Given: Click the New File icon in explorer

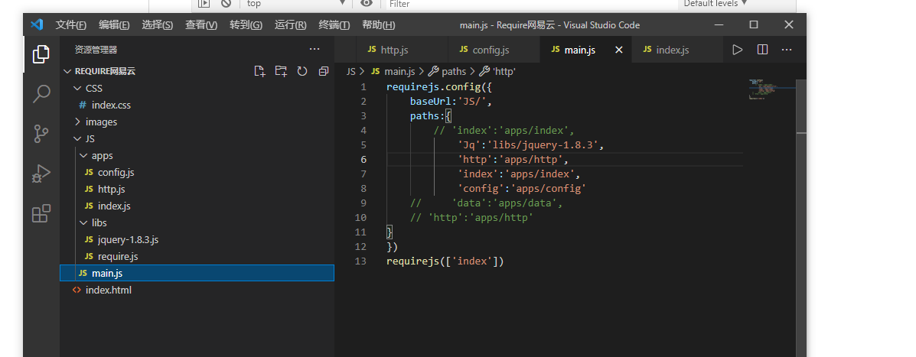Looking at the screenshot, I should (260, 71).
